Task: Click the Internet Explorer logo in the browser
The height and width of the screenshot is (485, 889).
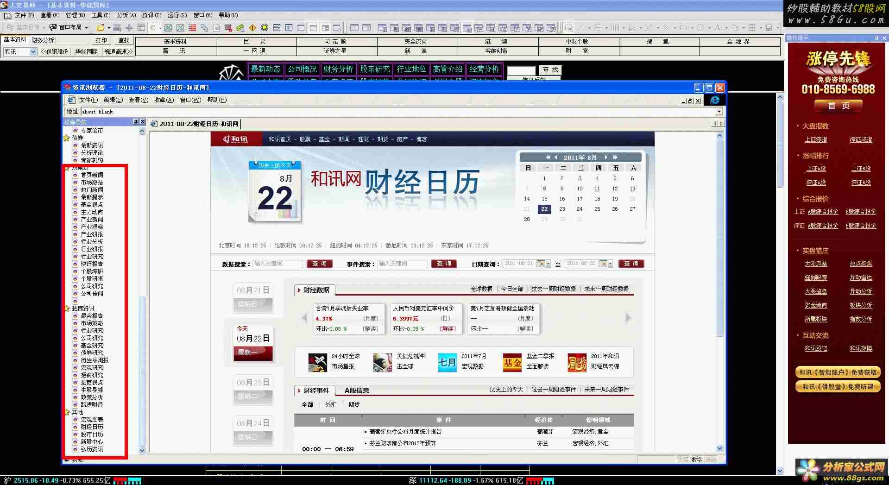Action: coord(715,100)
